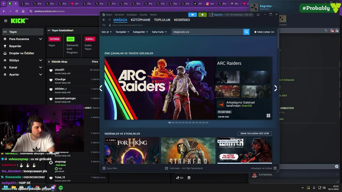
Task: Click the taskbar microphone icon
Action: (x=314, y=188)
